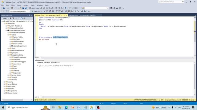Open the Connect dropdown in Object Explorer

pos(5,18)
